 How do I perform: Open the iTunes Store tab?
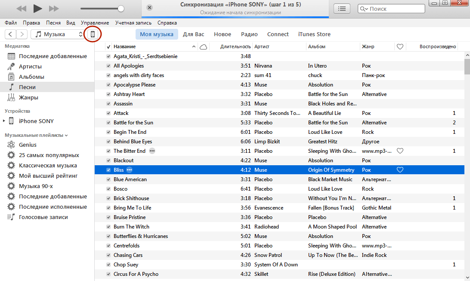314,34
